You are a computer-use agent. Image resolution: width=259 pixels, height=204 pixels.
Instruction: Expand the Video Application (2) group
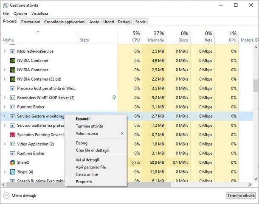[x=5, y=144]
